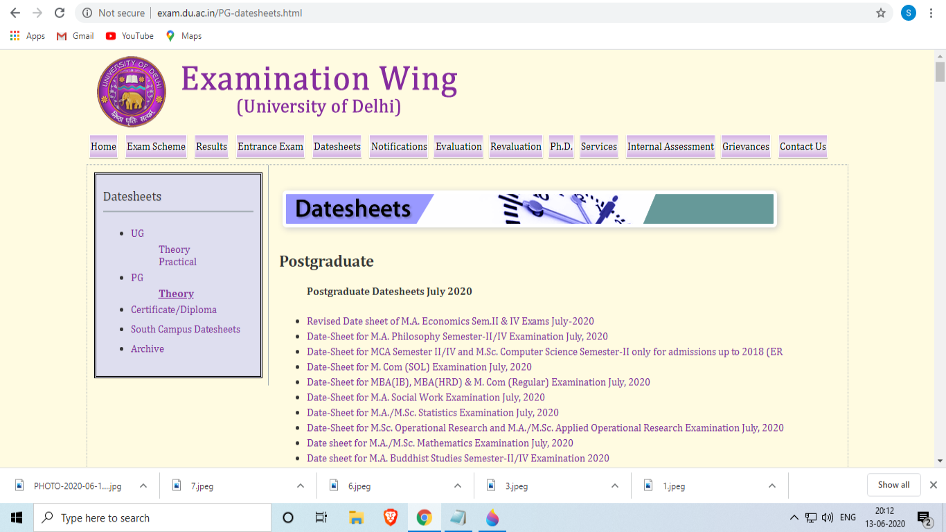Open the Results menu

(x=211, y=146)
